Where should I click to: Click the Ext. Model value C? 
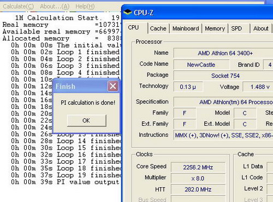245,124
